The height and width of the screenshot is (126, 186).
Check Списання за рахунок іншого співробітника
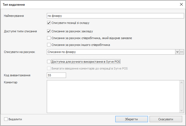(x=49, y=45)
